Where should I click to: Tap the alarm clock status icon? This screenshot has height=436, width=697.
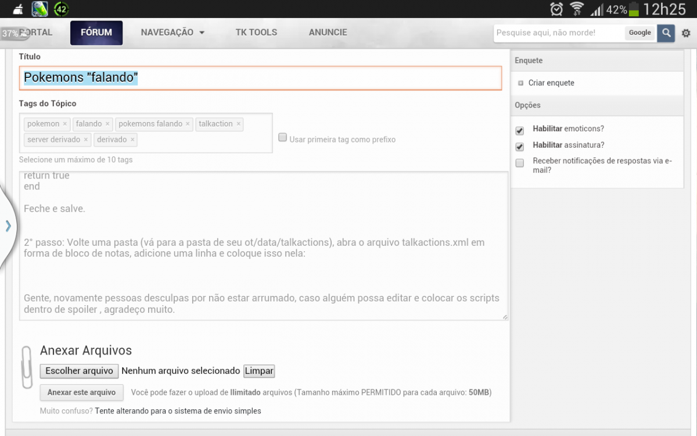point(556,9)
